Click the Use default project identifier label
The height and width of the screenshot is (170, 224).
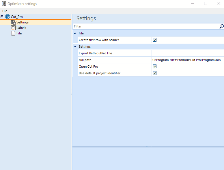point(100,73)
